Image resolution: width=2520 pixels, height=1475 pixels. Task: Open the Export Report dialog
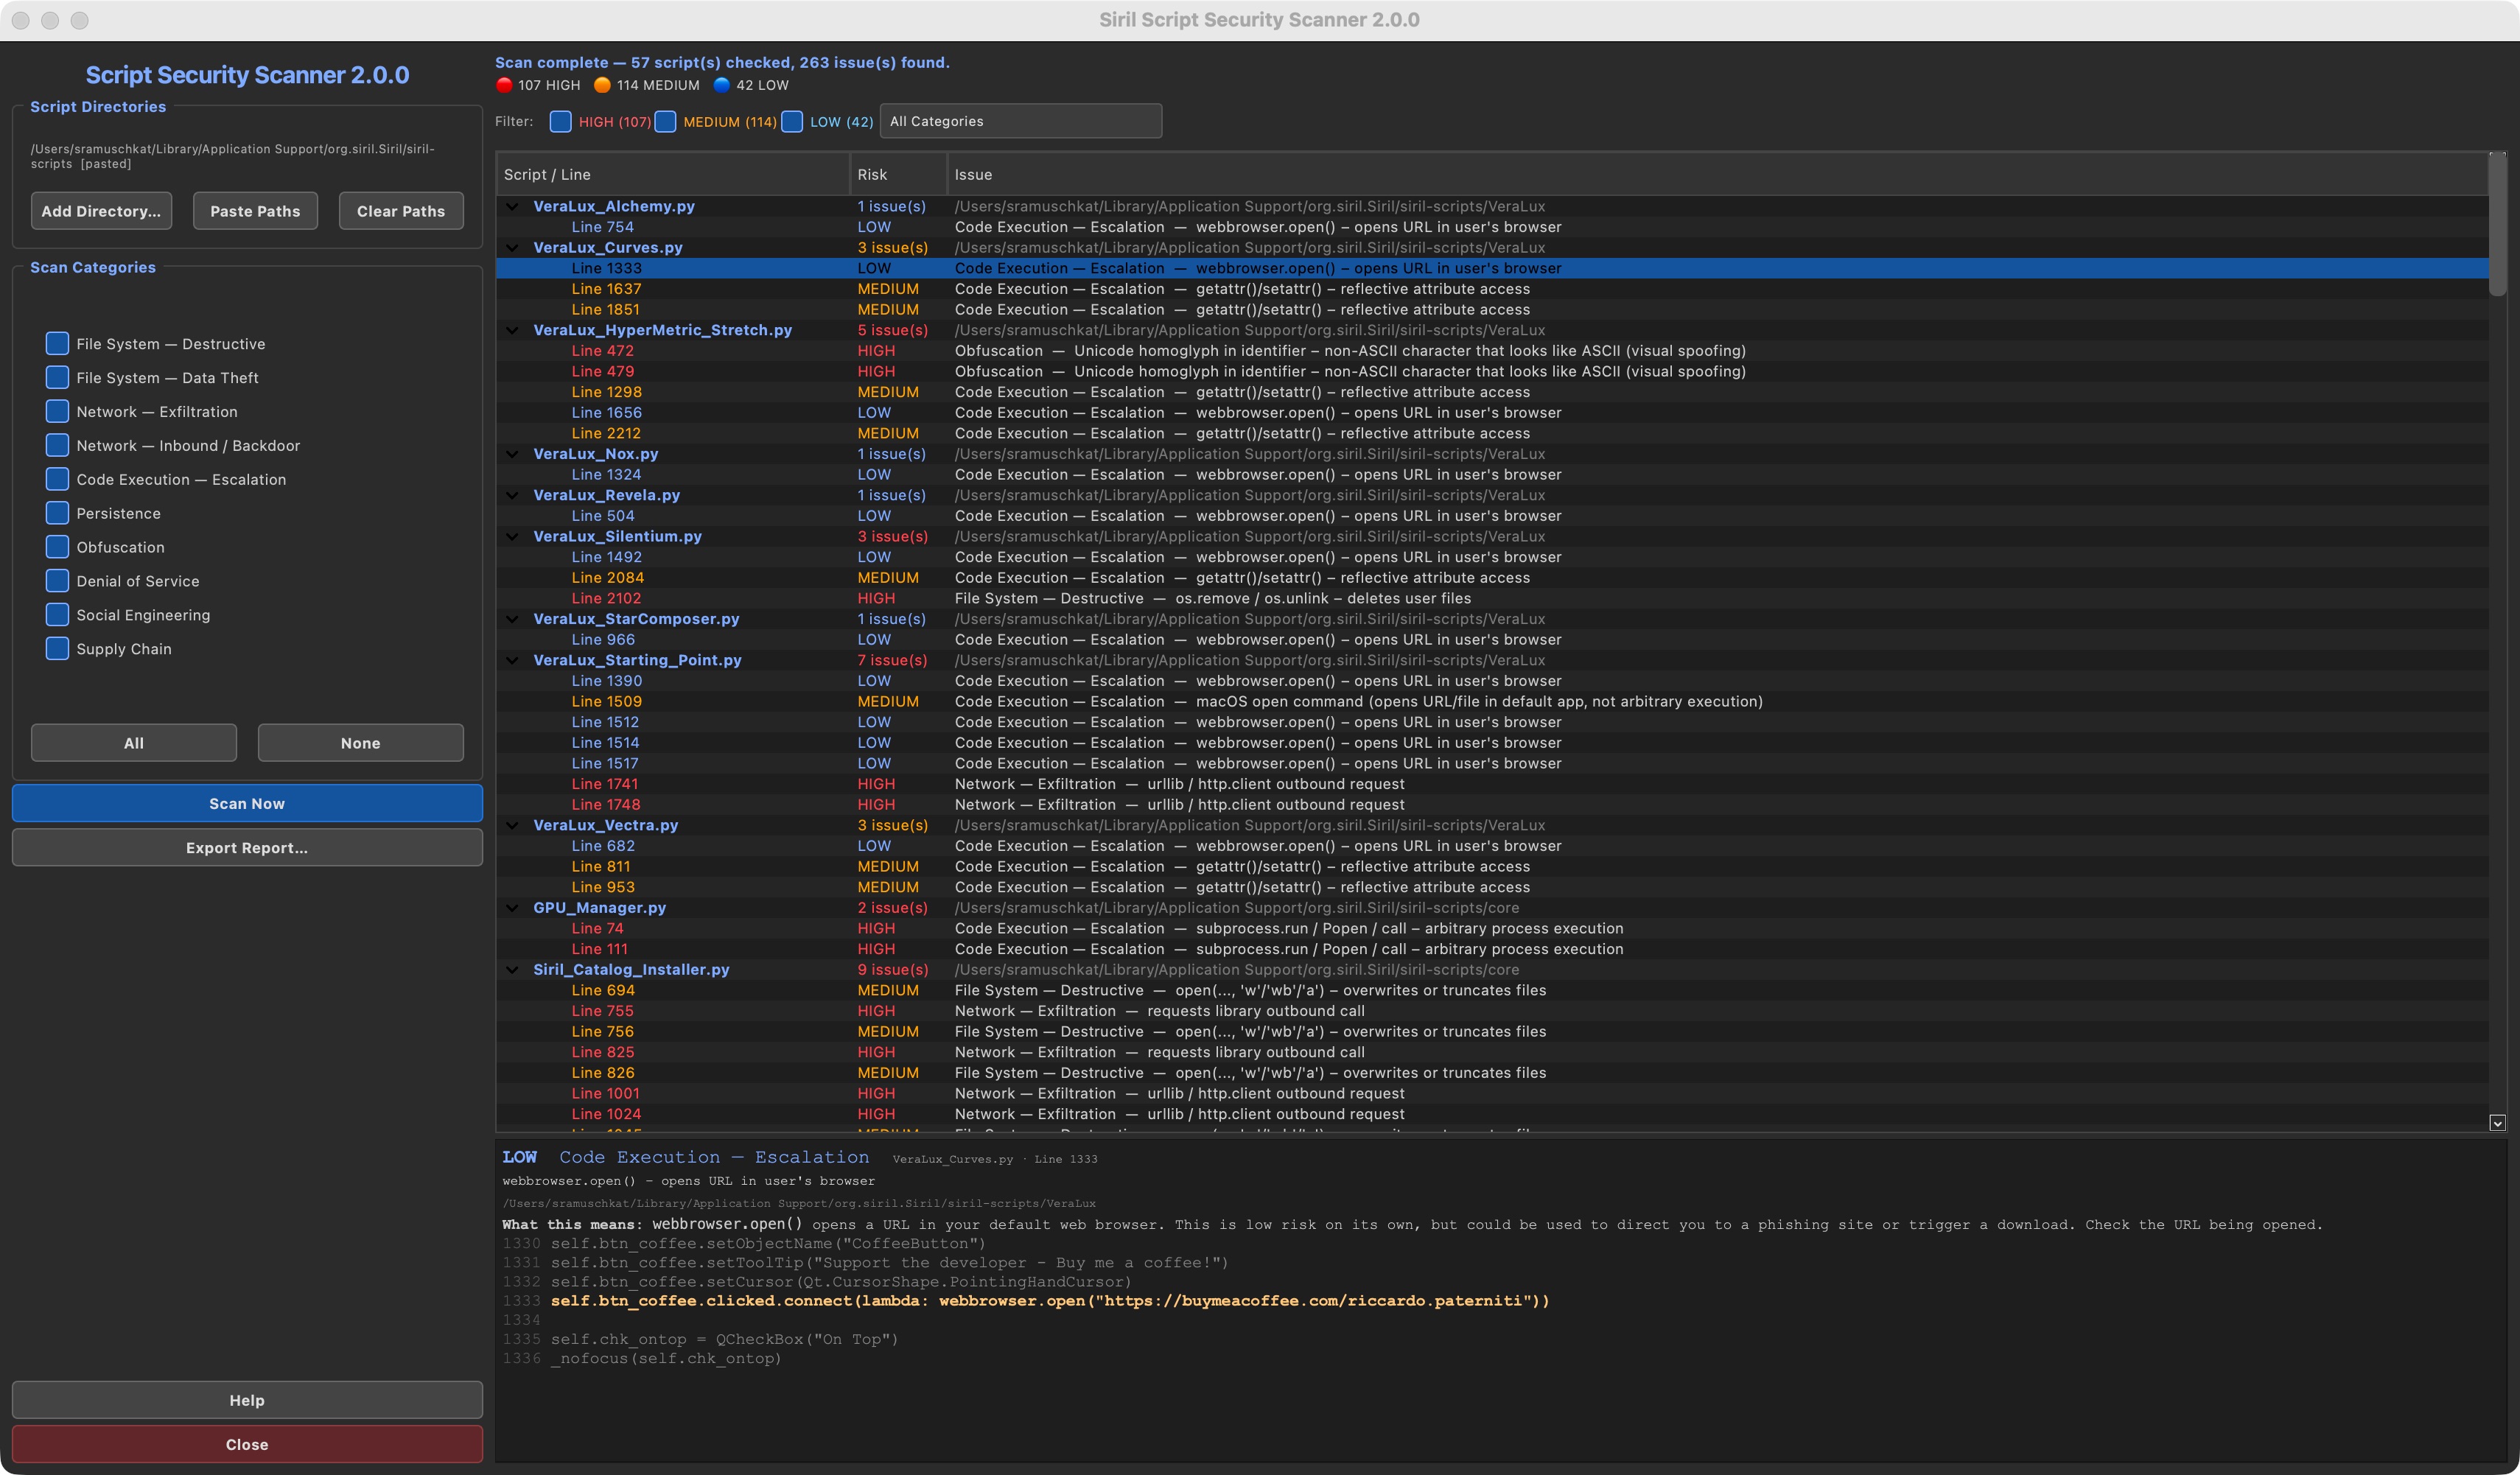coord(246,847)
